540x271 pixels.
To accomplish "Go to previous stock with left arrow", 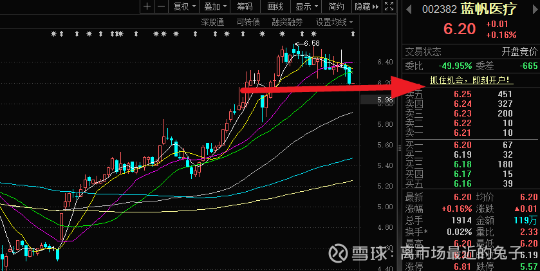I will 409,9.
